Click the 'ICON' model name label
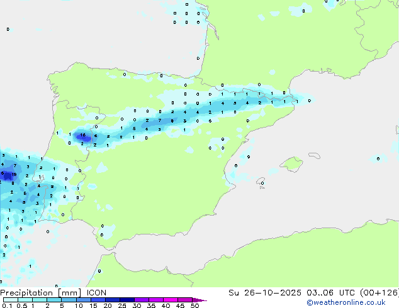This screenshot has height=308, width=399. click(x=96, y=293)
